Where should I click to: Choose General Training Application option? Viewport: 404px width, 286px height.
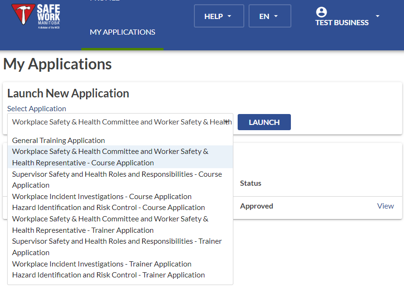point(58,141)
